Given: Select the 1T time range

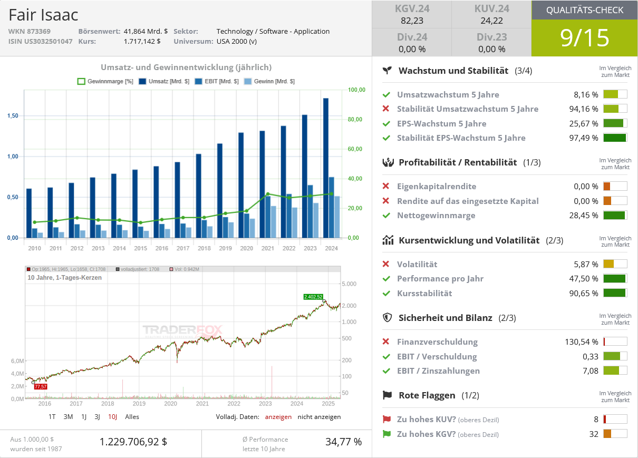Looking at the screenshot, I should tap(52, 416).
